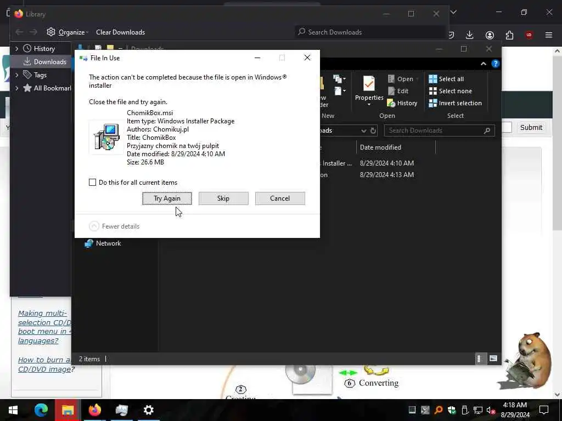Click Skip in the File In Use dialog
This screenshot has height=421, width=562.
(x=223, y=198)
